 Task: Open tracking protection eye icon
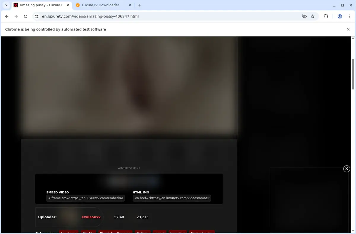pyautogui.click(x=304, y=16)
